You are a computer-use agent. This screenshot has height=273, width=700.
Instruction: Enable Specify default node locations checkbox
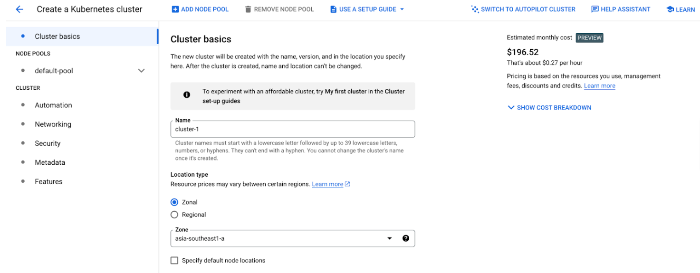coord(174,260)
